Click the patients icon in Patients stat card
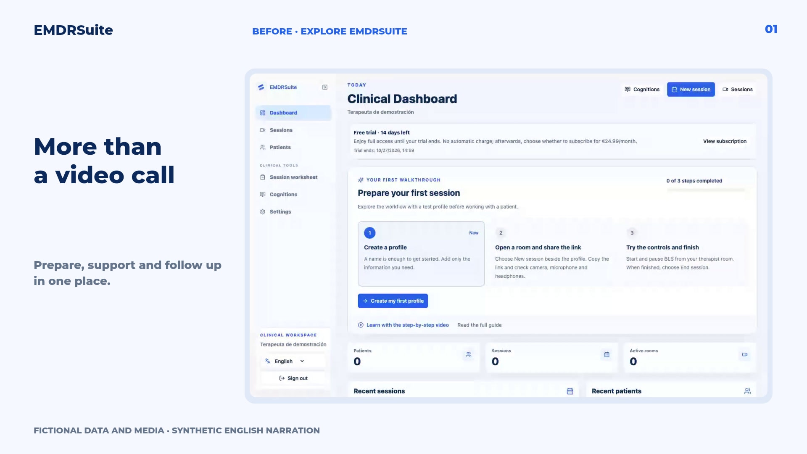Viewport: 807px width, 454px height. coord(469,355)
